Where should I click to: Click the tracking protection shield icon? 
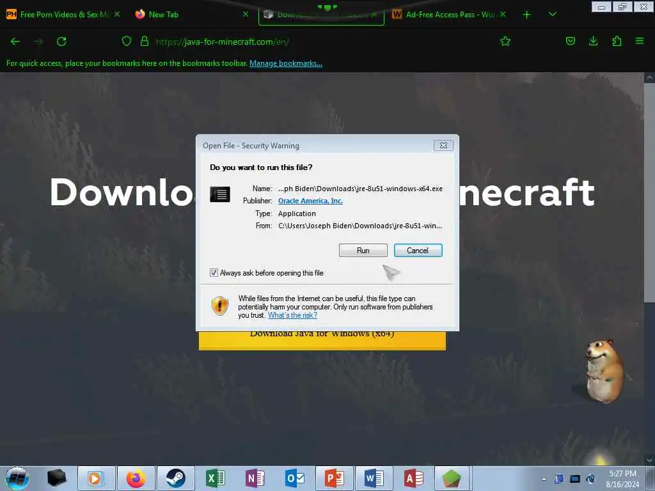[127, 41]
